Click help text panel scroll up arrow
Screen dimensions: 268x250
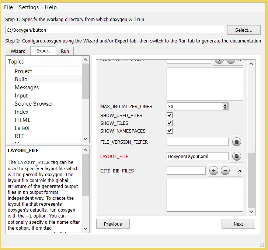(x=85, y=150)
